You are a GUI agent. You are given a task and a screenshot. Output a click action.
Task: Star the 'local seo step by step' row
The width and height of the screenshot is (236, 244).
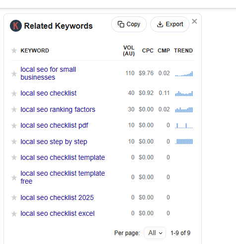pos(14,142)
